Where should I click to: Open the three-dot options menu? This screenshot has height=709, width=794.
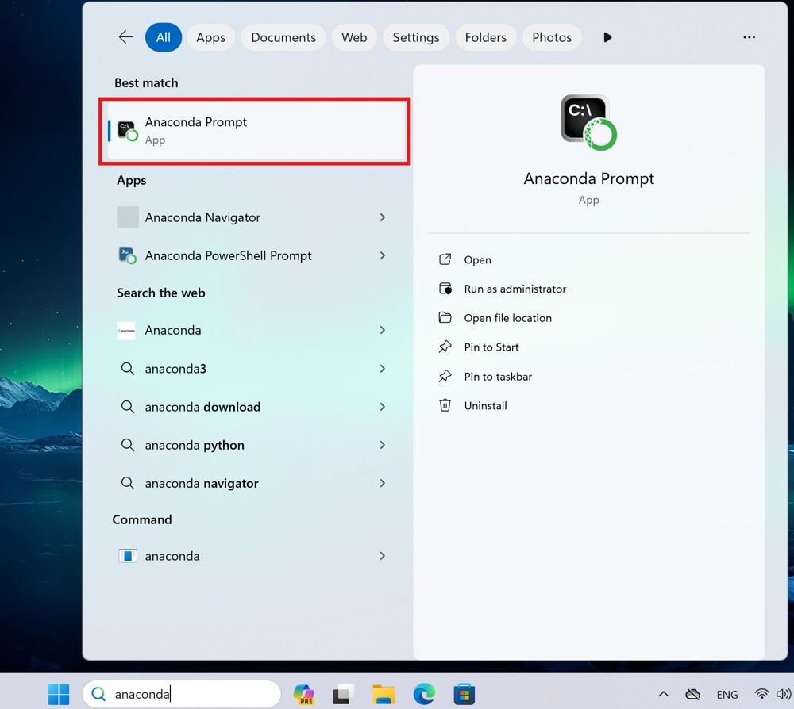coord(749,37)
